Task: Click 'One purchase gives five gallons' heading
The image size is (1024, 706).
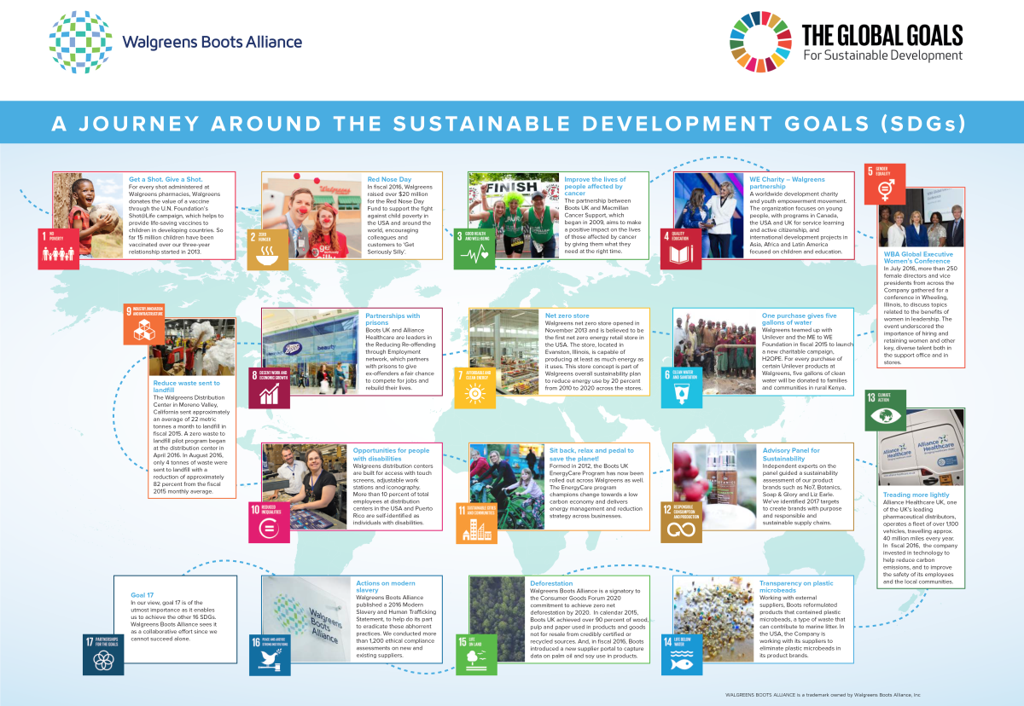Action: [x=798, y=319]
